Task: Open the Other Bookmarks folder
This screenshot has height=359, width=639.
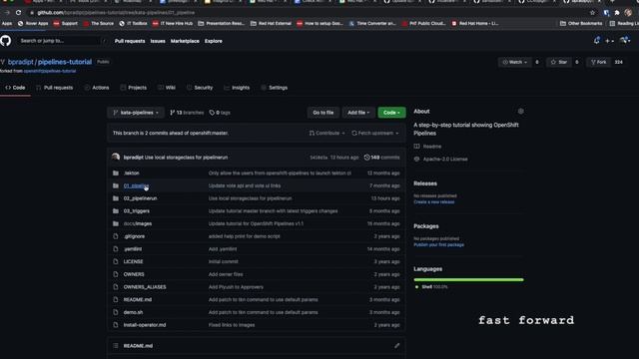Action: (x=581, y=24)
